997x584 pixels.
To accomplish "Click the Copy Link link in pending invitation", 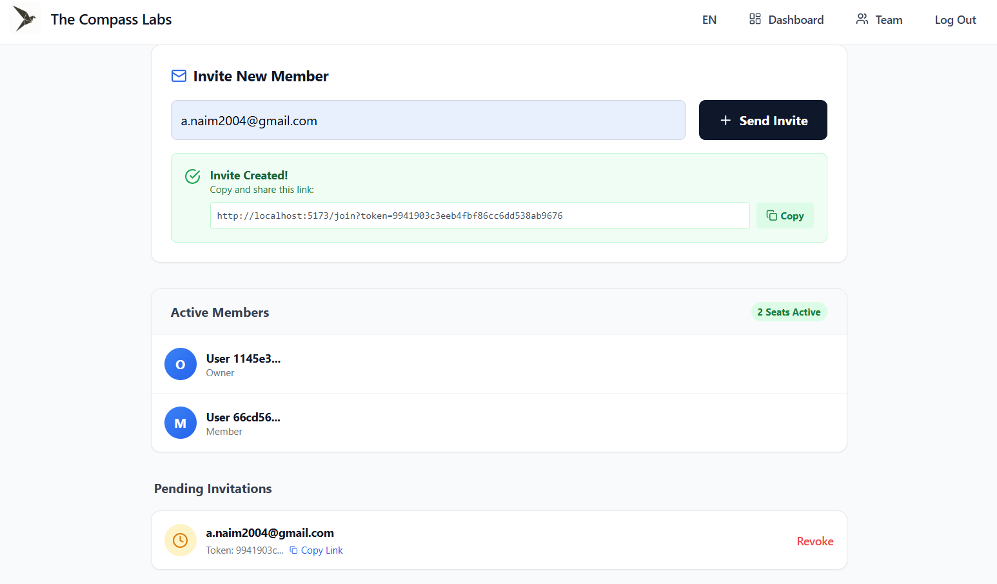I will click(x=316, y=550).
